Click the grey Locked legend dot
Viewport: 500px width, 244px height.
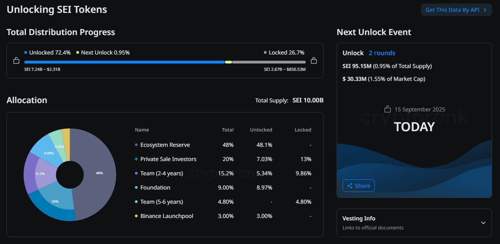(x=265, y=52)
